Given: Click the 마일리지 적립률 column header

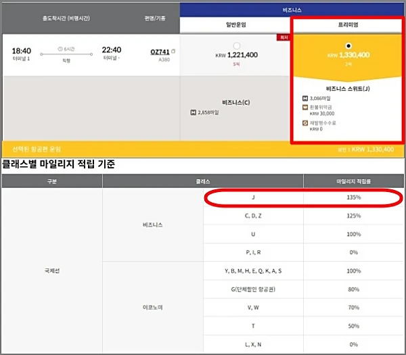Looking at the screenshot, I should 353,181.
